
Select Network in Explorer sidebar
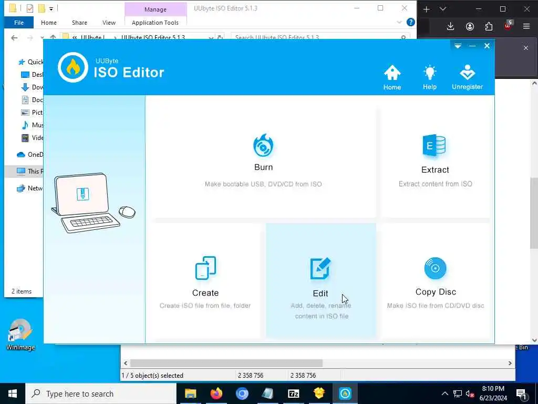(x=30, y=188)
